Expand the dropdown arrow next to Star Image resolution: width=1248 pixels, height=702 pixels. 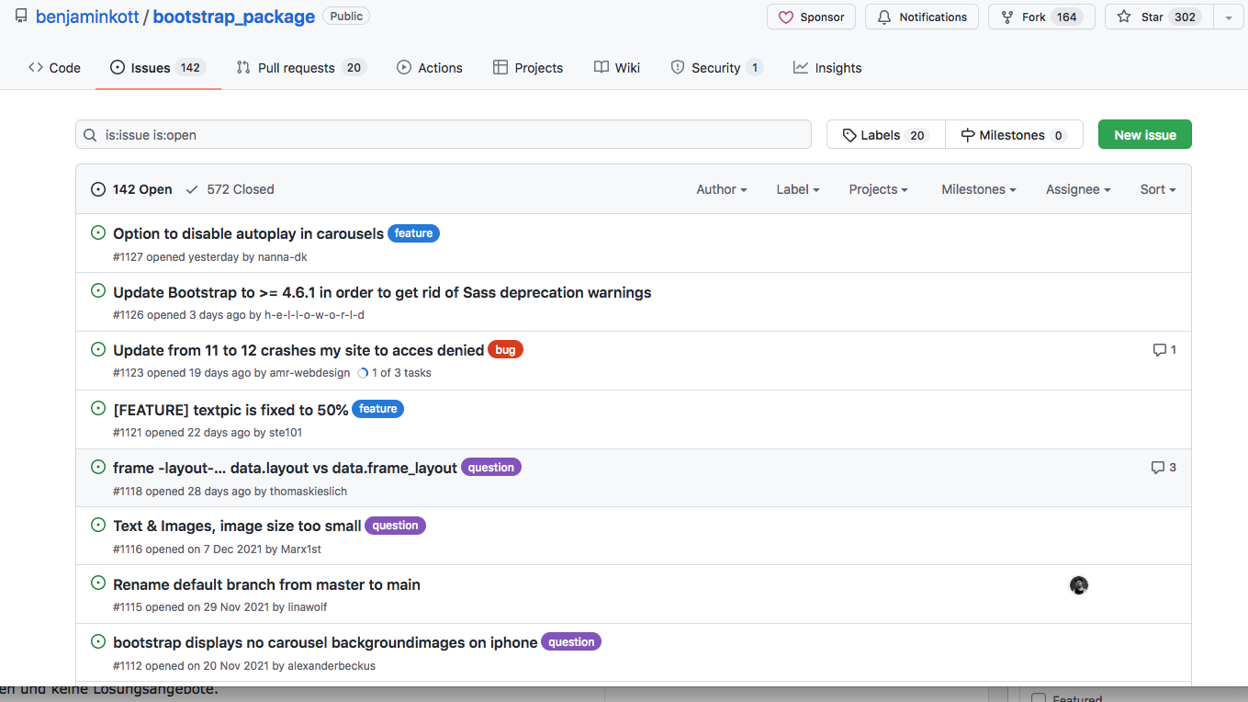(x=1228, y=17)
